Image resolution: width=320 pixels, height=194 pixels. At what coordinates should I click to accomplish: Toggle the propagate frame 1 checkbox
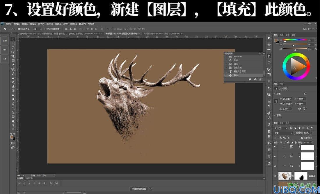click(x=302, y=138)
